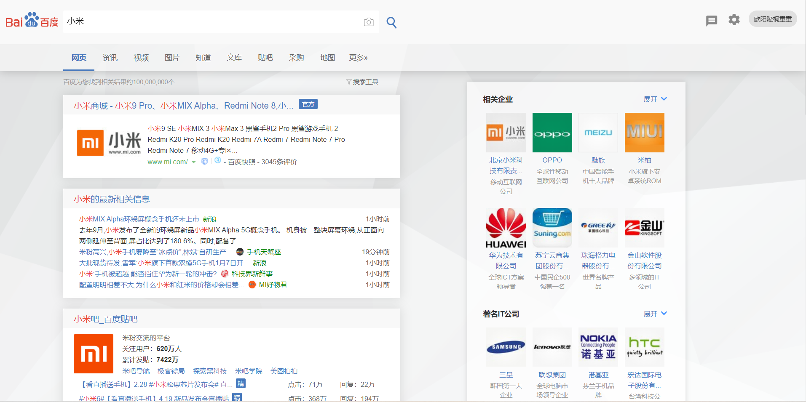The height and width of the screenshot is (402, 806).
Task: Open the 美图拍拍 link
Action: [284, 371]
